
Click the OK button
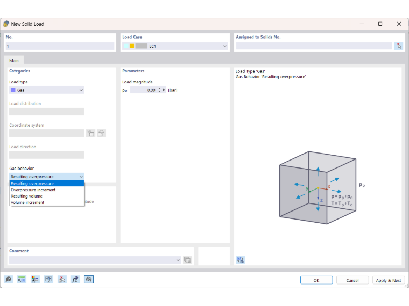pyautogui.click(x=316, y=280)
